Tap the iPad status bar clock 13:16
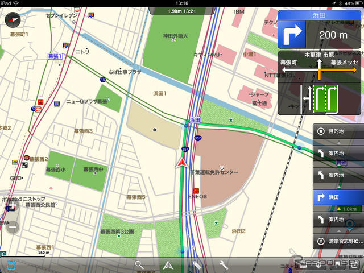Image resolution: width=364 pixels, height=273 pixels. [x=182, y=3]
